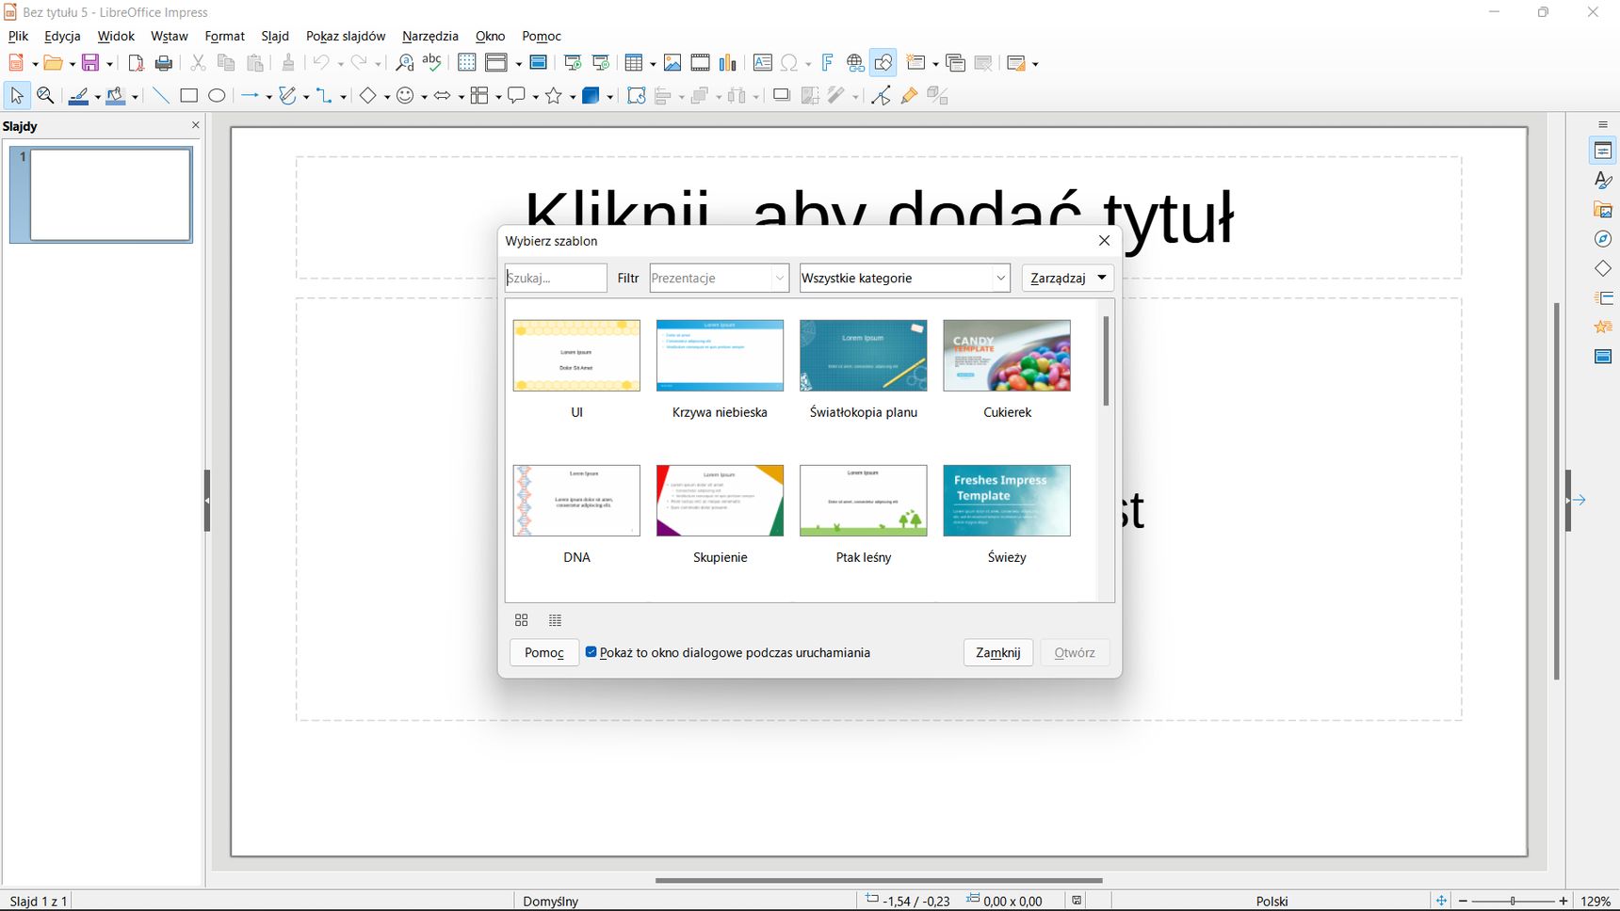The height and width of the screenshot is (911, 1620).
Task: Expand the Slide Layout dropdown arrow
Action: tap(1035, 64)
